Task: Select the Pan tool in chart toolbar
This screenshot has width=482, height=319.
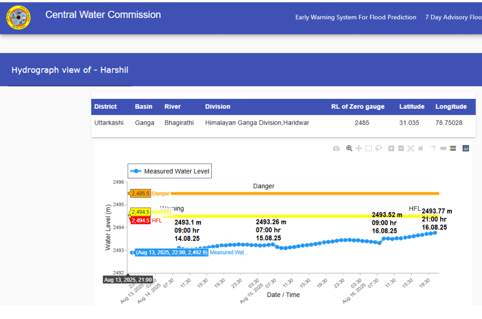Action: coord(359,148)
